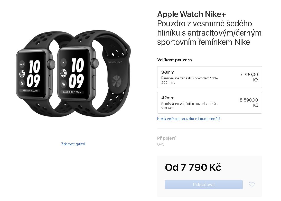Click activity rings icon on right watch

(63, 73)
